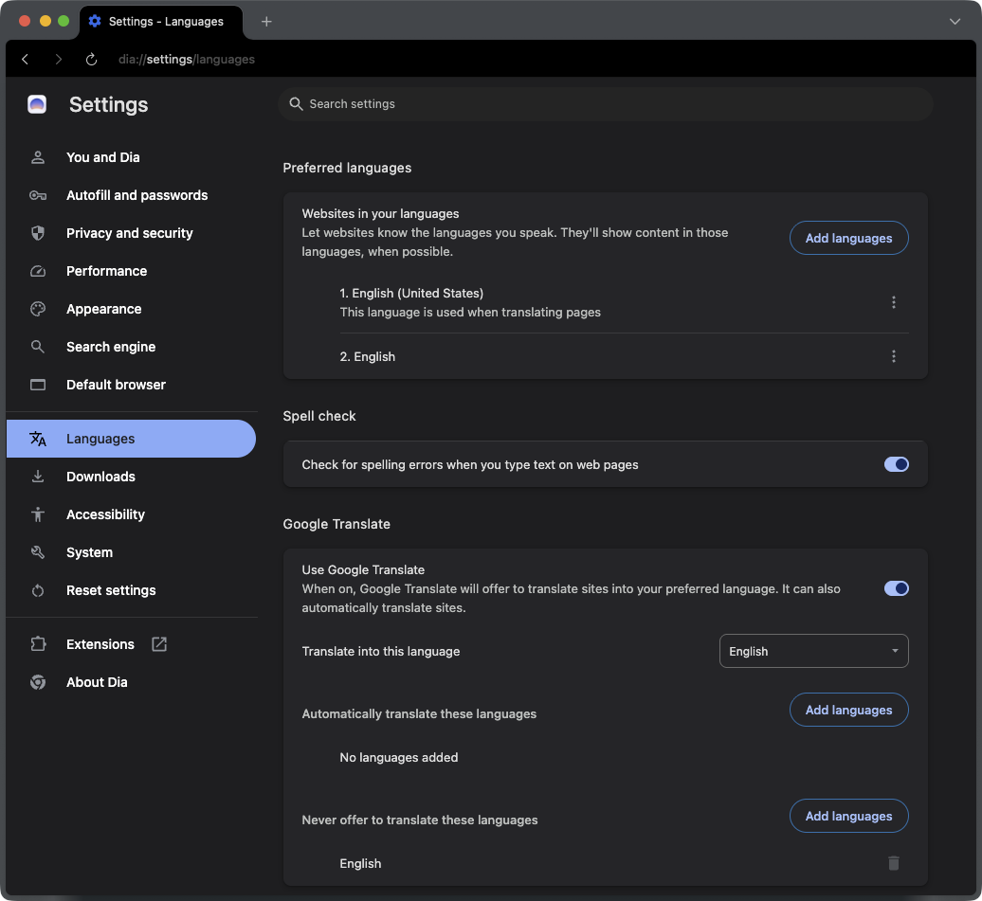This screenshot has width=982, height=901.
Task: Toggle spell check for web pages
Action: click(x=896, y=464)
